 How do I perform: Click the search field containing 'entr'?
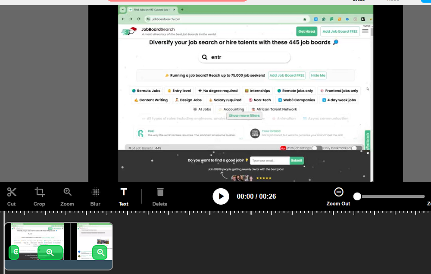pos(244,57)
